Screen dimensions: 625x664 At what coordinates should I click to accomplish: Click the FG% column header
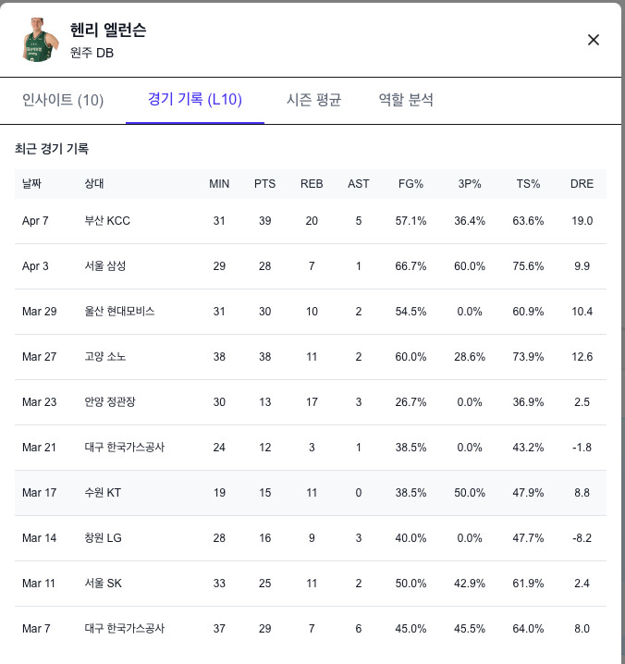click(411, 183)
